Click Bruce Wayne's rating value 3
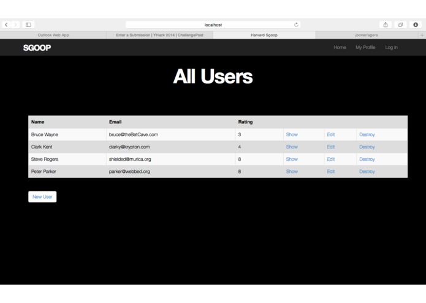 coord(239,134)
